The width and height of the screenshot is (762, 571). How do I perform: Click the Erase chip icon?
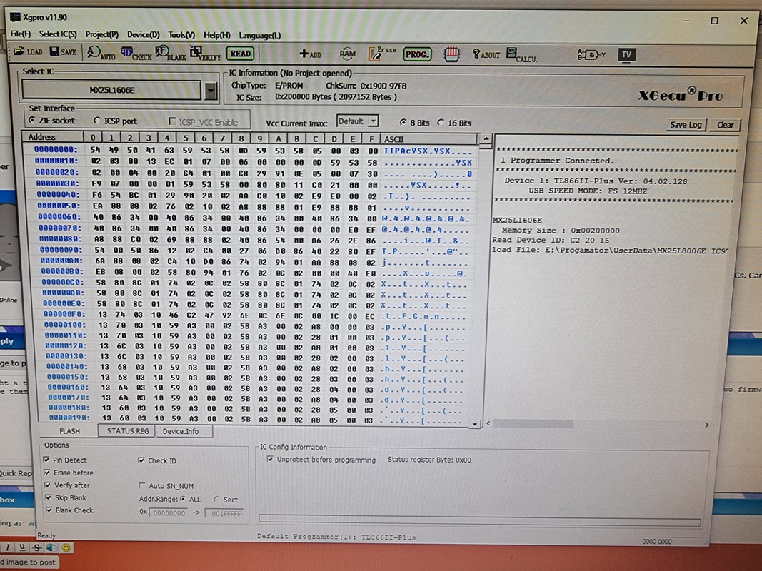point(382,54)
